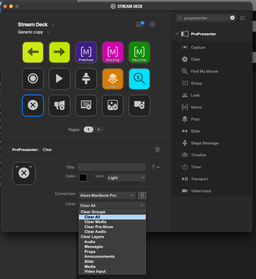The width and height of the screenshot is (256, 279).
Task: Select the clear media image key
Action: pyautogui.click(x=113, y=106)
